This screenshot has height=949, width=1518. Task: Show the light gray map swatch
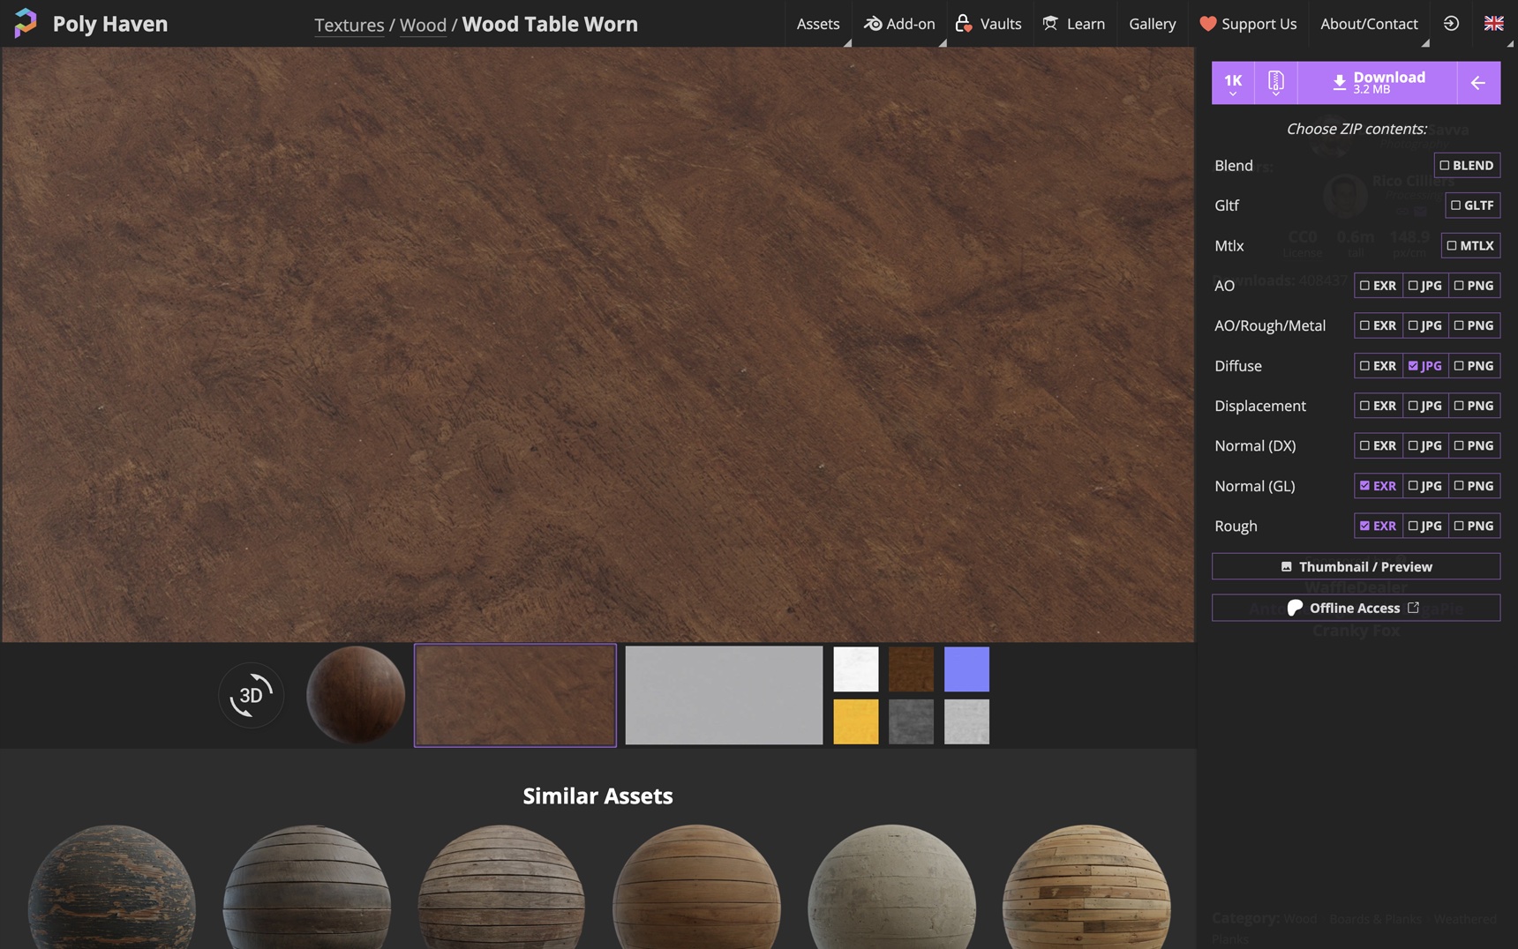point(966,721)
